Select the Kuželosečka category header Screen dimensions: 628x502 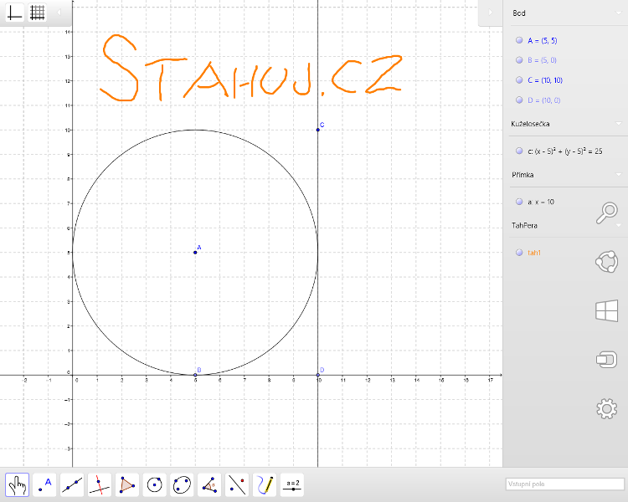tap(530, 124)
